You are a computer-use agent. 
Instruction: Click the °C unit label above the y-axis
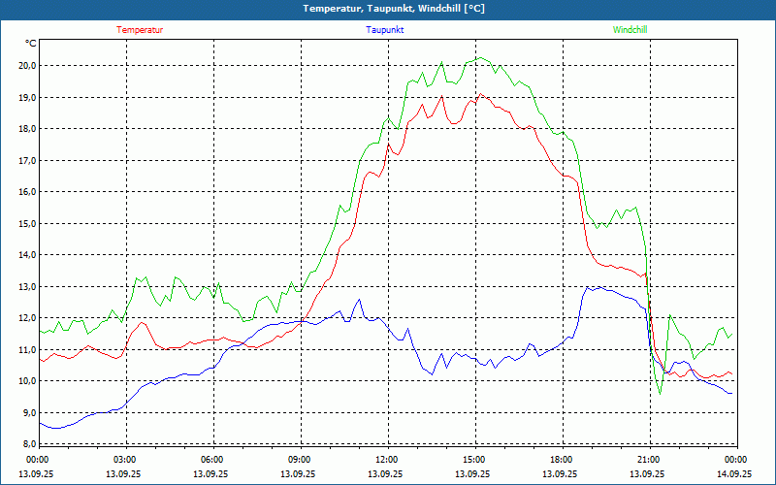tap(31, 44)
